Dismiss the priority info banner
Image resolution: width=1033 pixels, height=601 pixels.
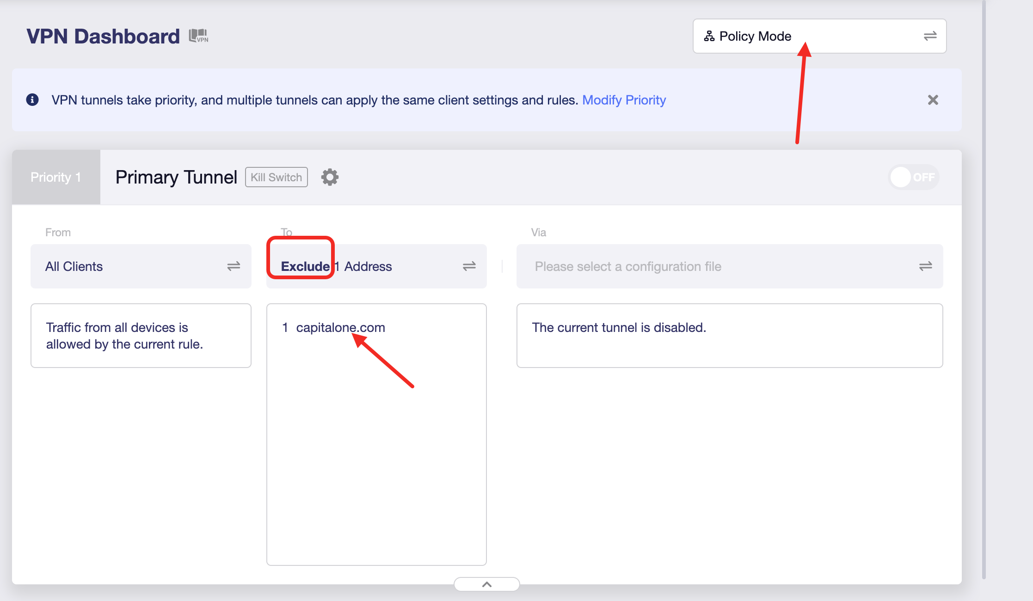pos(933,100)
